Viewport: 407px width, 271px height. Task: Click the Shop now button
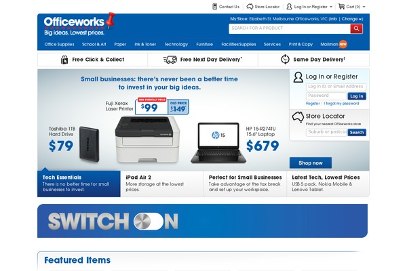[x=311, y=163]
